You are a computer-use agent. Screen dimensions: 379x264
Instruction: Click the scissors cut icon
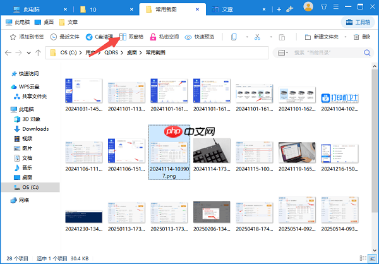click(258, 37)
